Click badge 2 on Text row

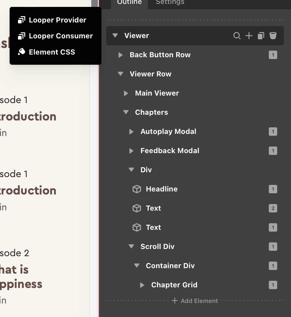[273, 208]
